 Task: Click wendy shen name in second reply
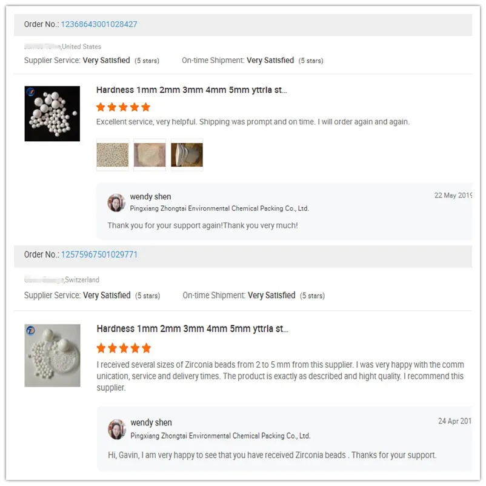point(151,423)
